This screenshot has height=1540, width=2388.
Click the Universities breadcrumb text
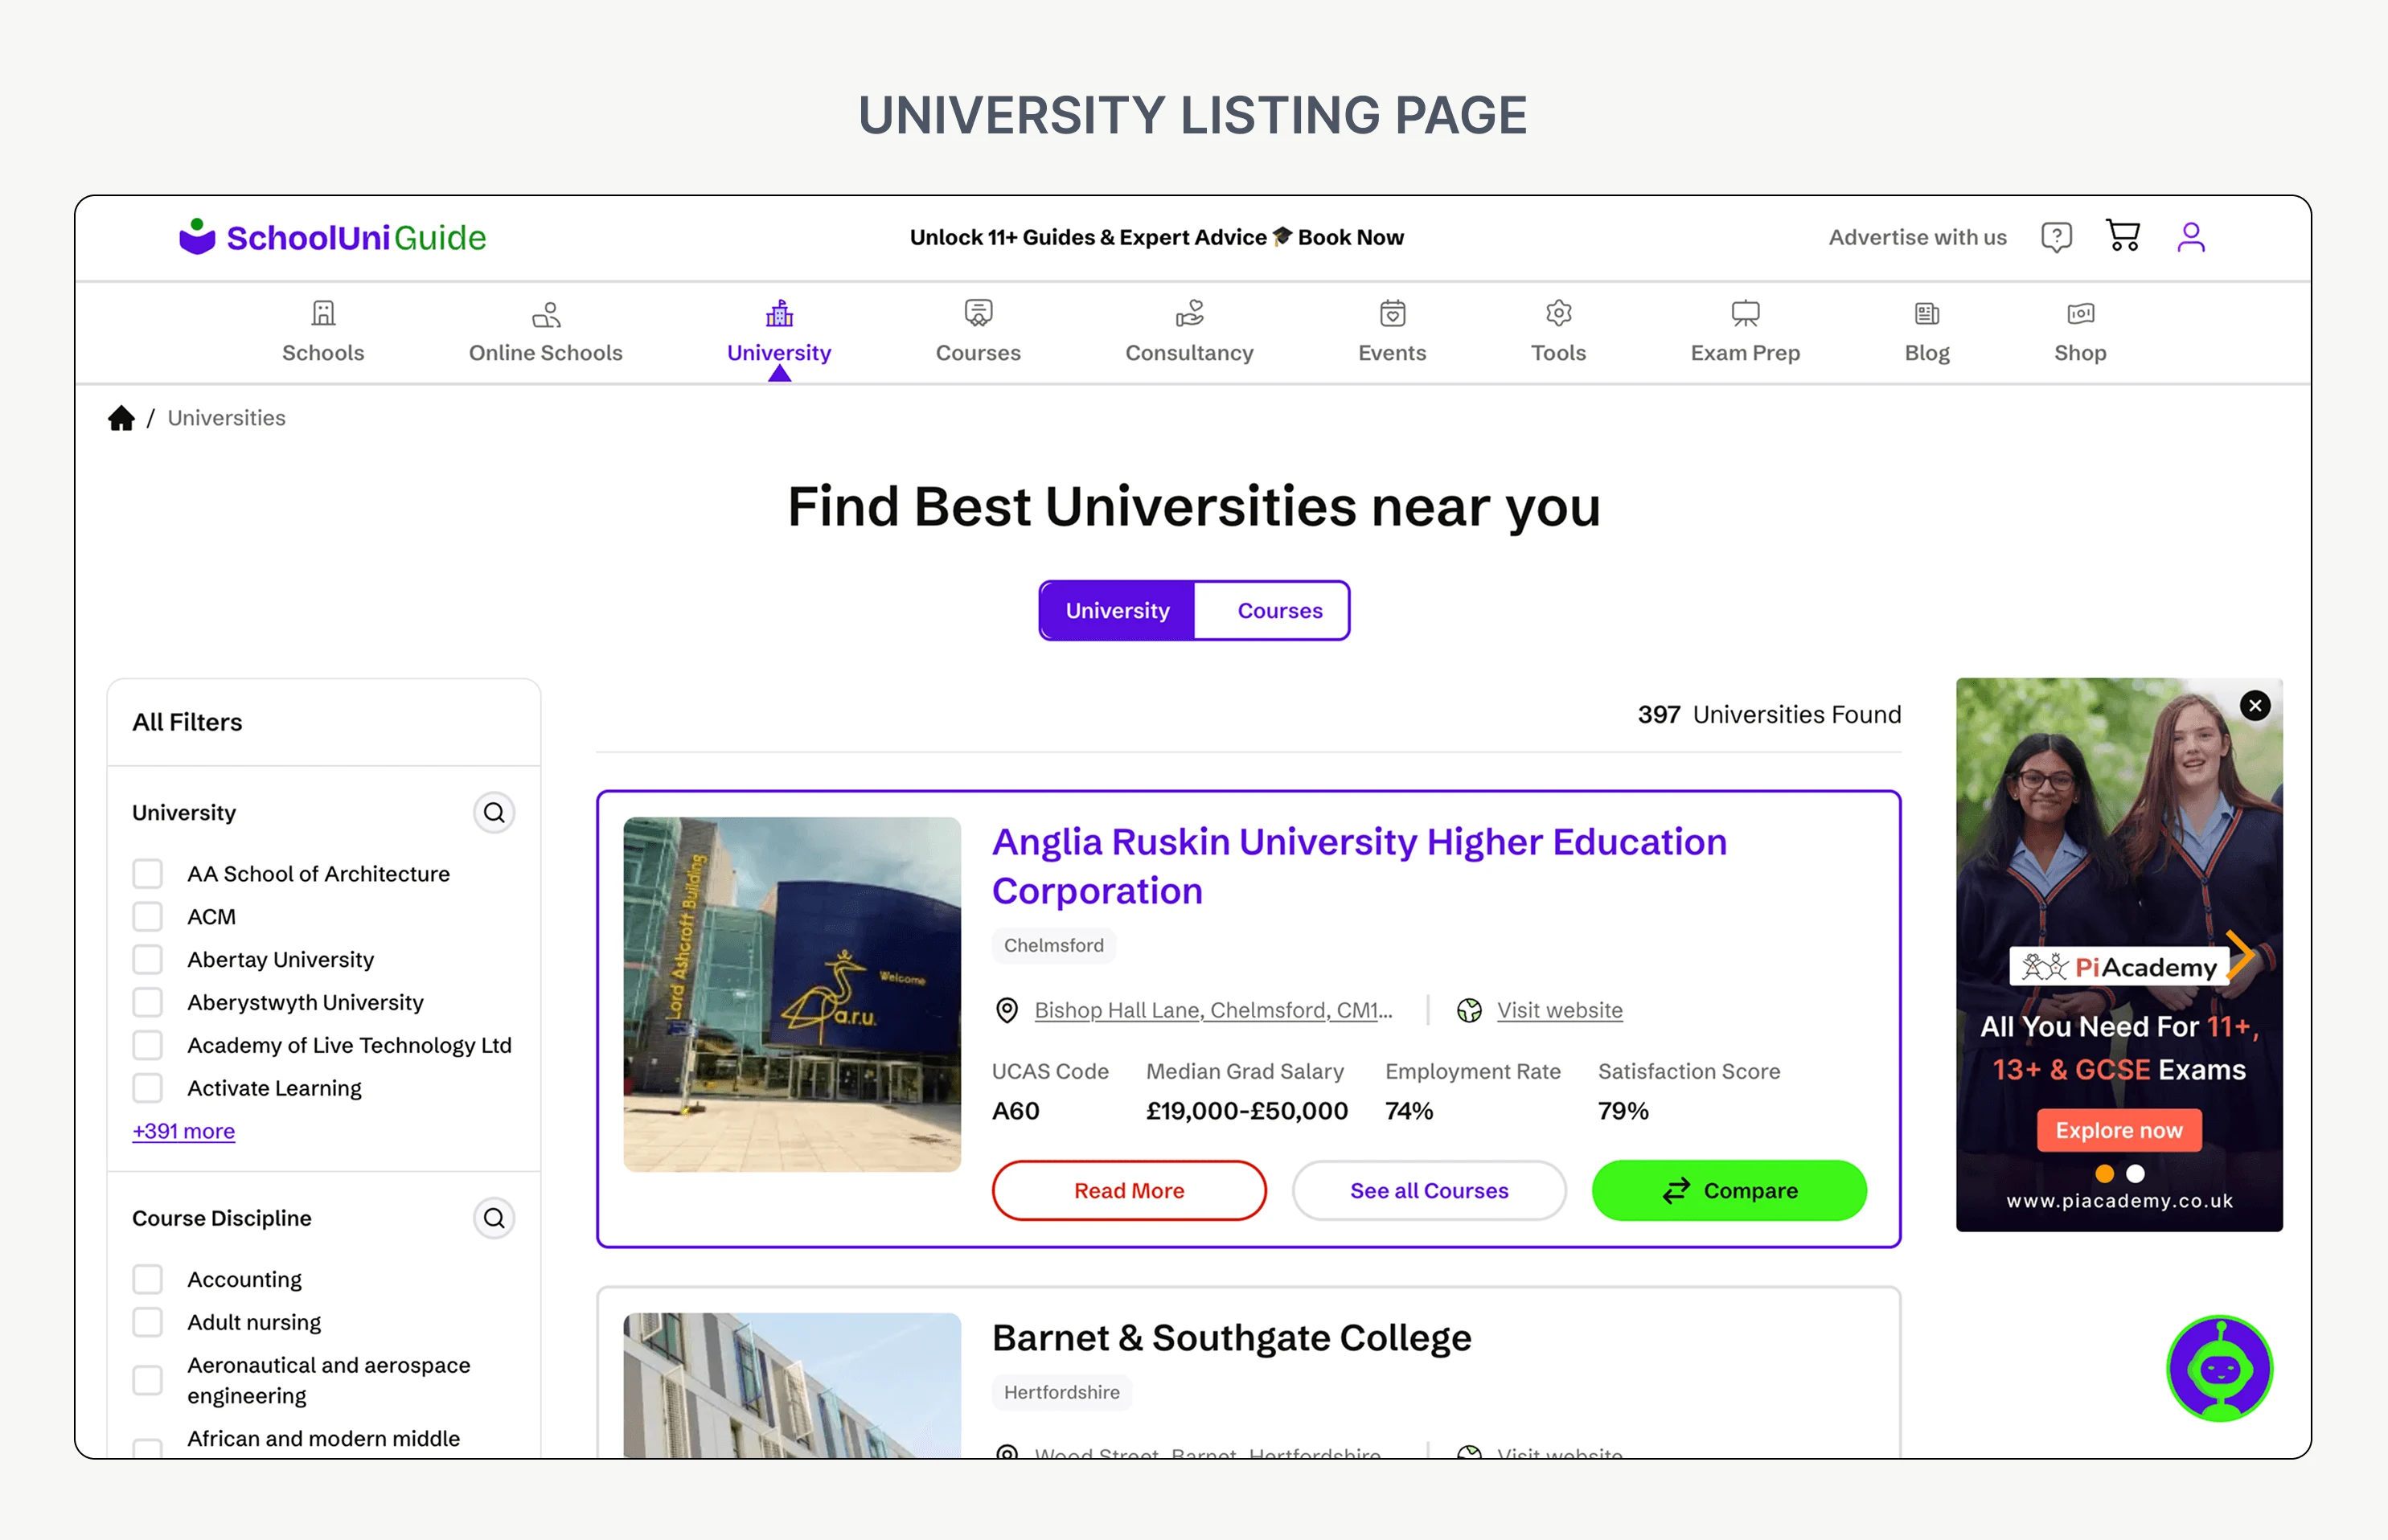(226, 418)
